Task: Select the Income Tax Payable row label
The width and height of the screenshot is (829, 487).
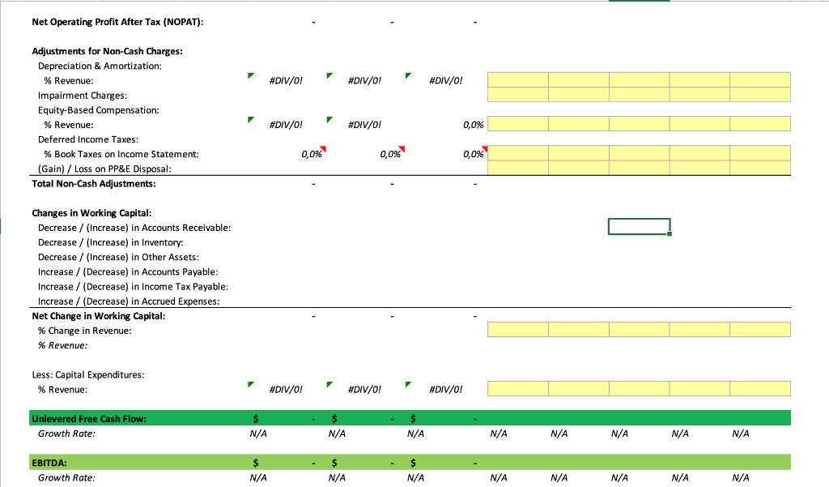Action: pyautogui.click(x=134, y=286)
